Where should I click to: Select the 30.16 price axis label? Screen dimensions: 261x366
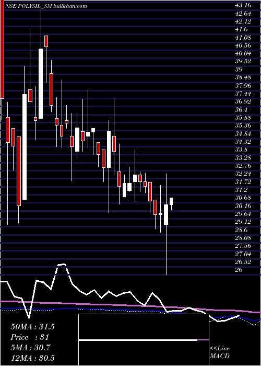[x=244, y=205]
